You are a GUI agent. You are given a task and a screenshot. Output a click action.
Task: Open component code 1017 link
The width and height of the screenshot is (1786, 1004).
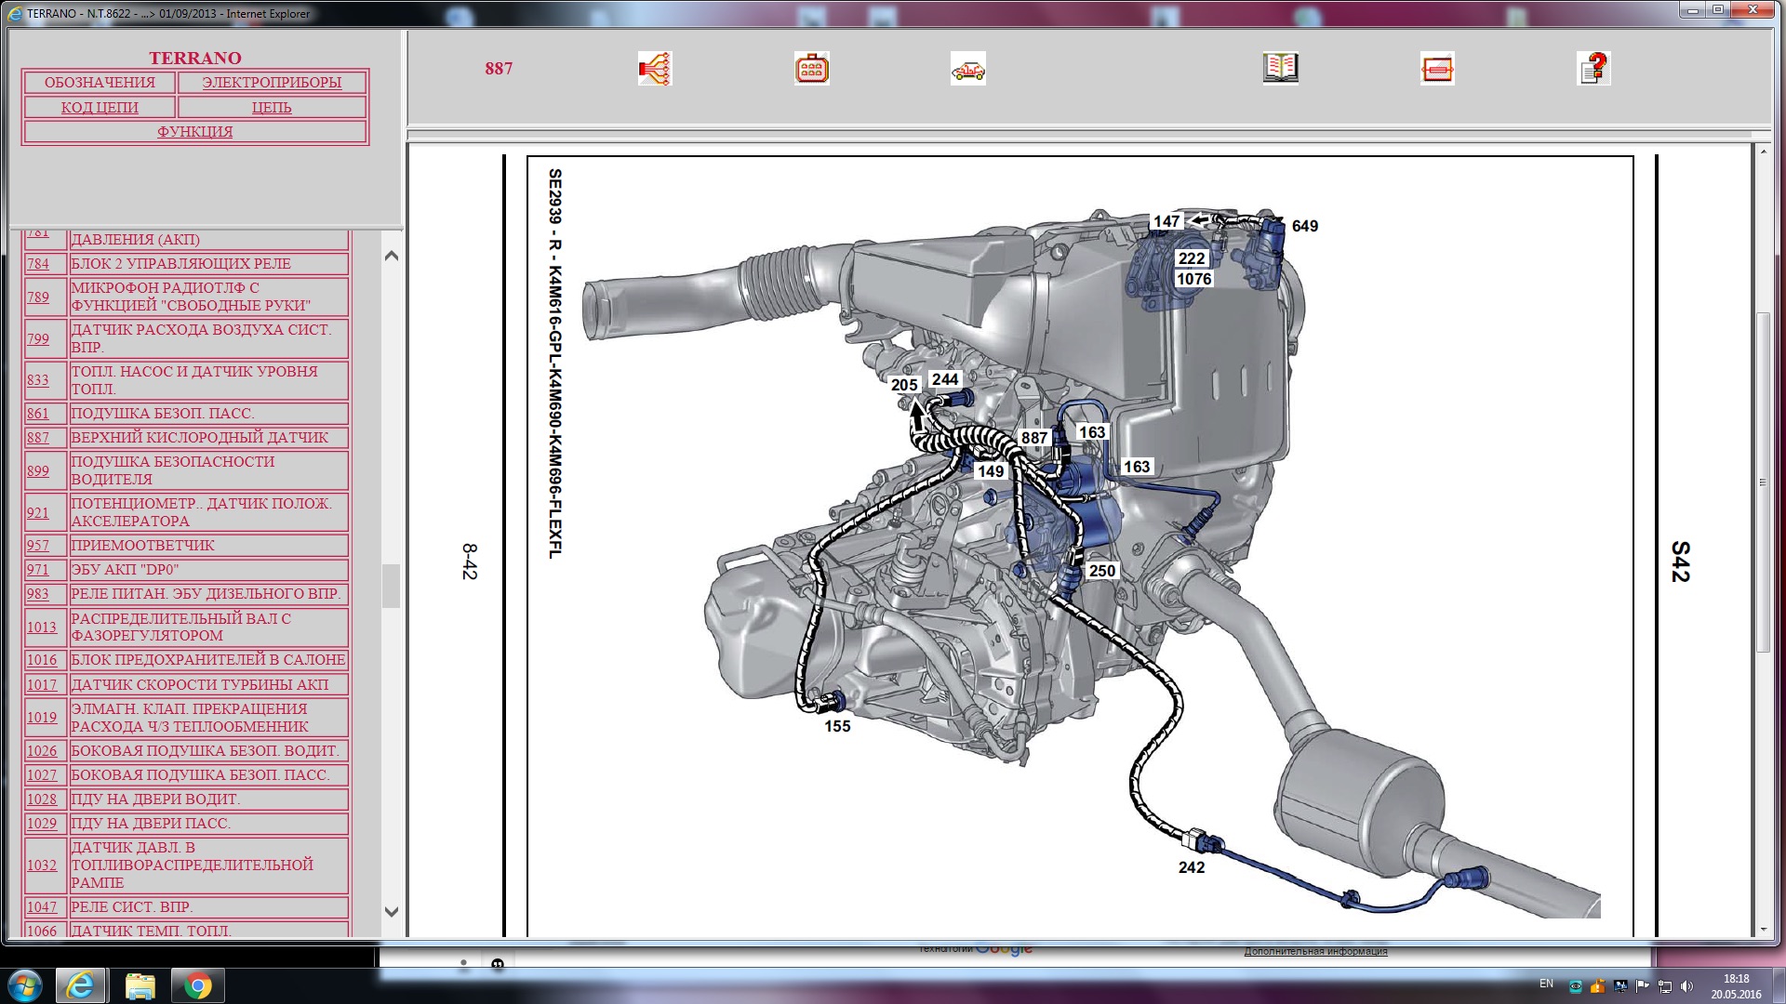42,685
